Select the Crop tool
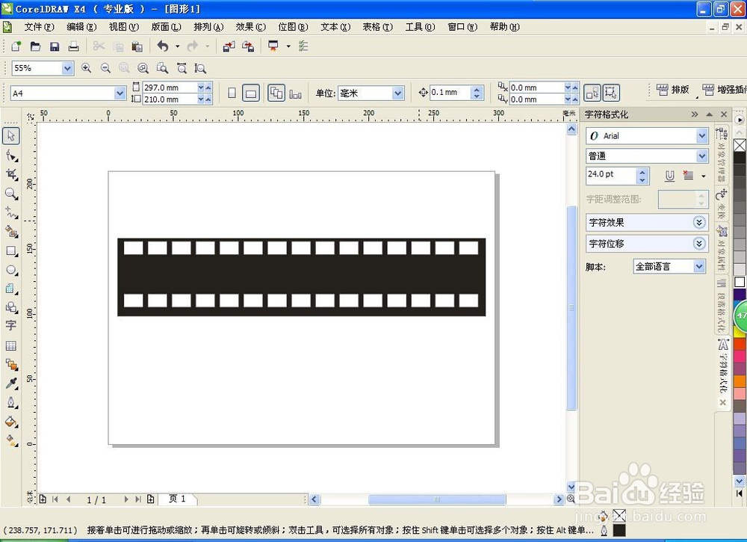Viewport: 747px width, 542px height. (x=11, y=174)
